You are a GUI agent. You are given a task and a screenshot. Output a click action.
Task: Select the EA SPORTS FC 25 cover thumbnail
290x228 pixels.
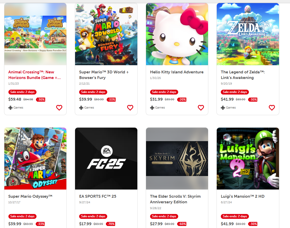tap(106, 158)
